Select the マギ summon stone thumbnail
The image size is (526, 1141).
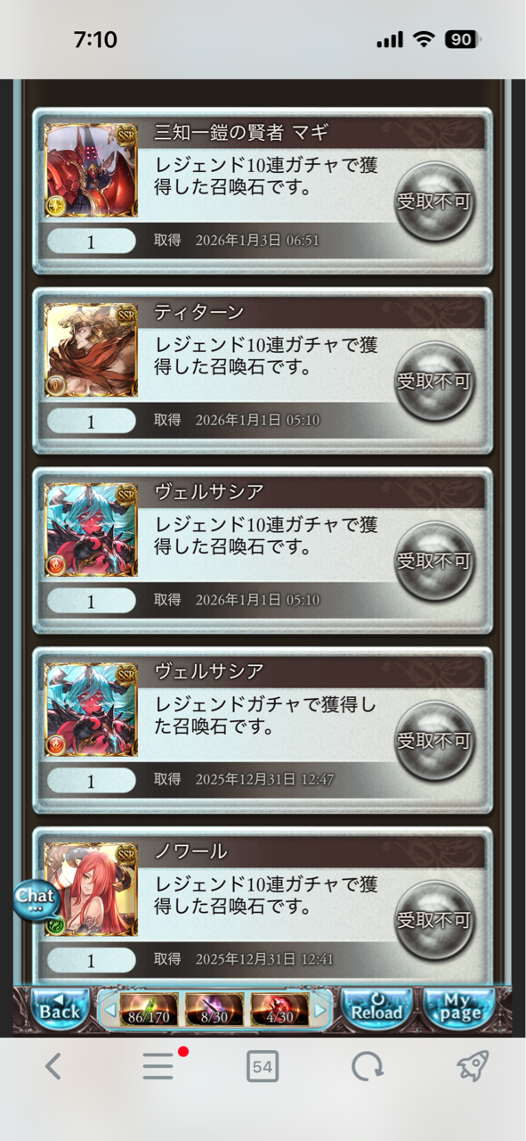click(91, 170)
